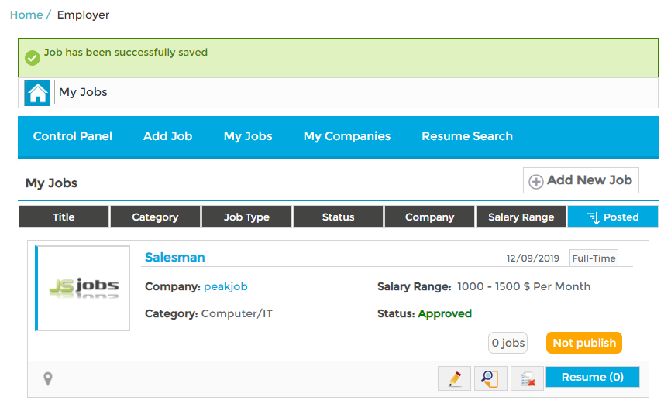Viewport: 671px width, 407px height.
Task: Click the JS Jobs company logo thumbnail
Action: (x=83, y=288)
